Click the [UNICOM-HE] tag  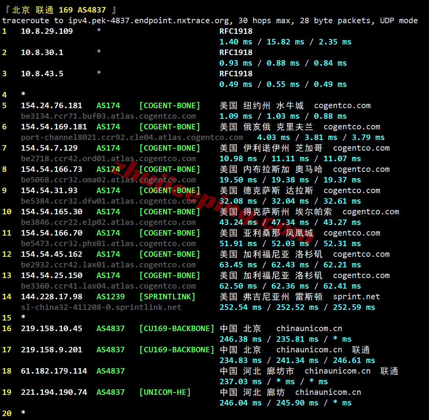pyautogui.click(x=165, y=392)
